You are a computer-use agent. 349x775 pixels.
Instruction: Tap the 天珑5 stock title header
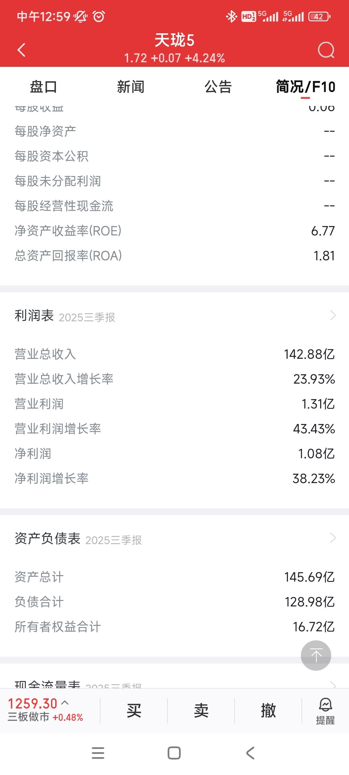174,40
